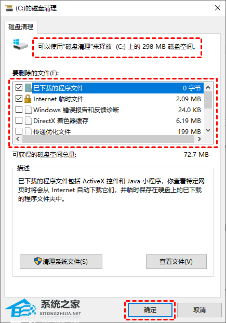Uncheck the 已下载的程序文件 checkbox
The width and height of the screenshot is (226, 323).
coord(19,88)
